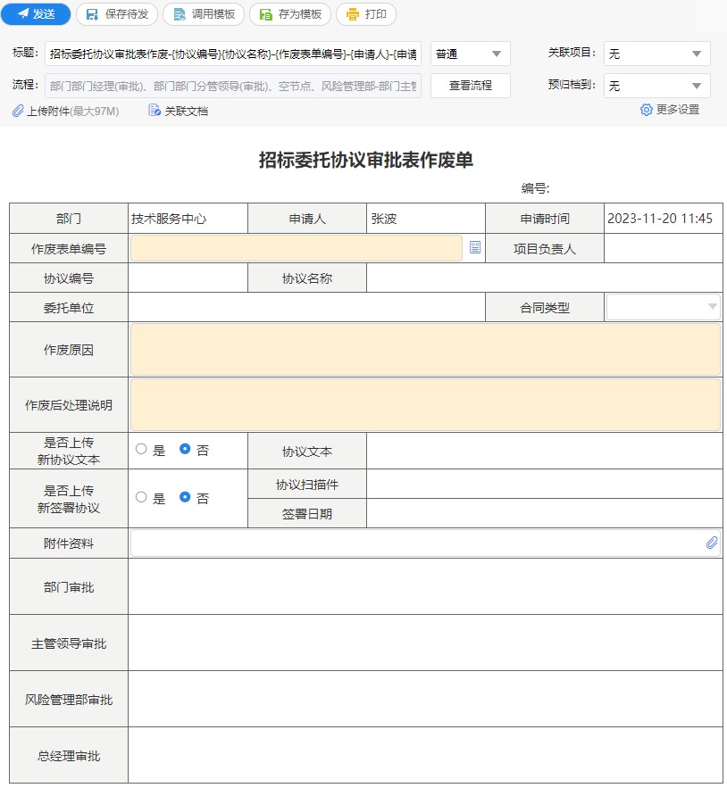This screenshot has height=788, width=727.
Task: Open the 预归档到 dropdown
Action: [657, 86]
